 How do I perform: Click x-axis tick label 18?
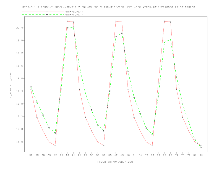click(x=67, y=155)
